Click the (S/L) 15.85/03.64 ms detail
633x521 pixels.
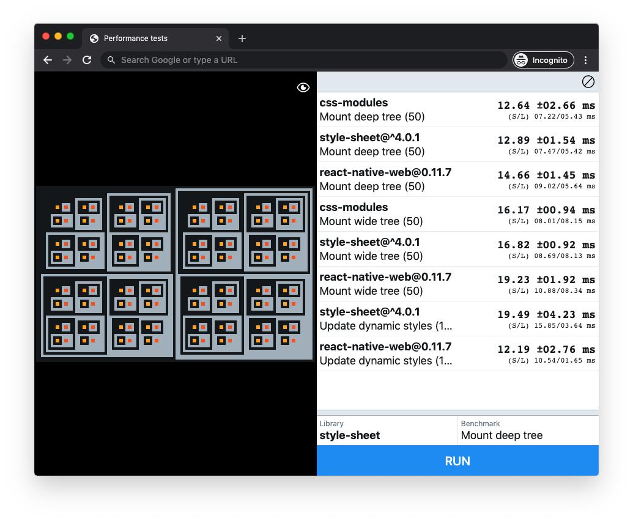[x=552, y=326]
